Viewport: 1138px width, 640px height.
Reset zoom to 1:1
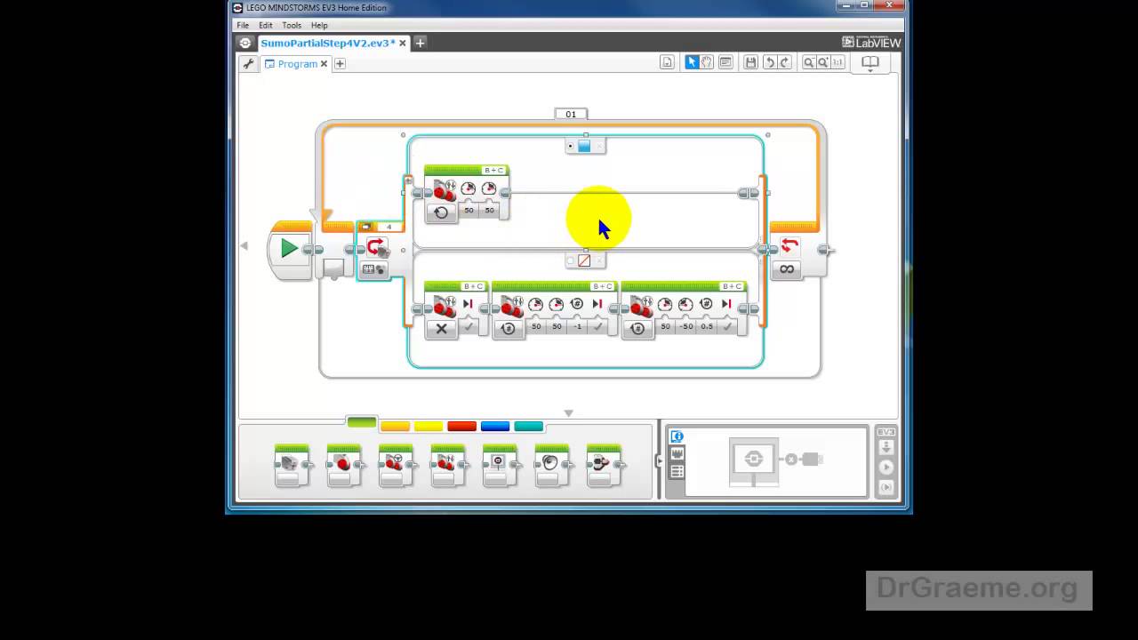(x=838, y=62)
